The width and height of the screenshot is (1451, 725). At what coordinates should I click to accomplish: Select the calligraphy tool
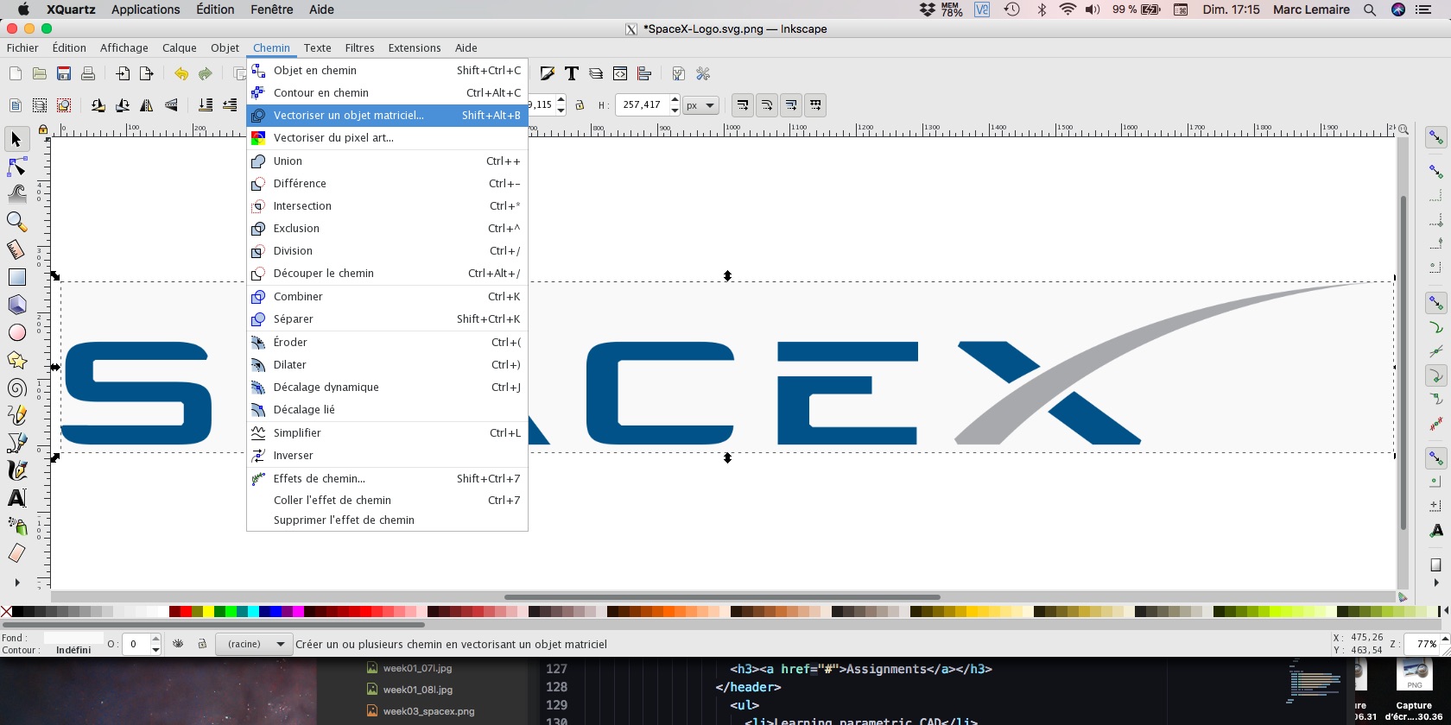point(16,470)
